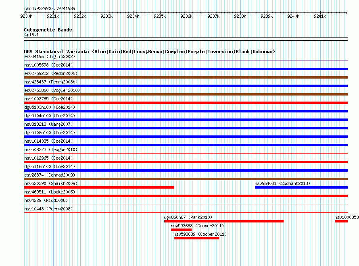Select the red nsv469511 loss bar
Image resolution: width=359 pixels, height=266 pixels.
[186, 196]
